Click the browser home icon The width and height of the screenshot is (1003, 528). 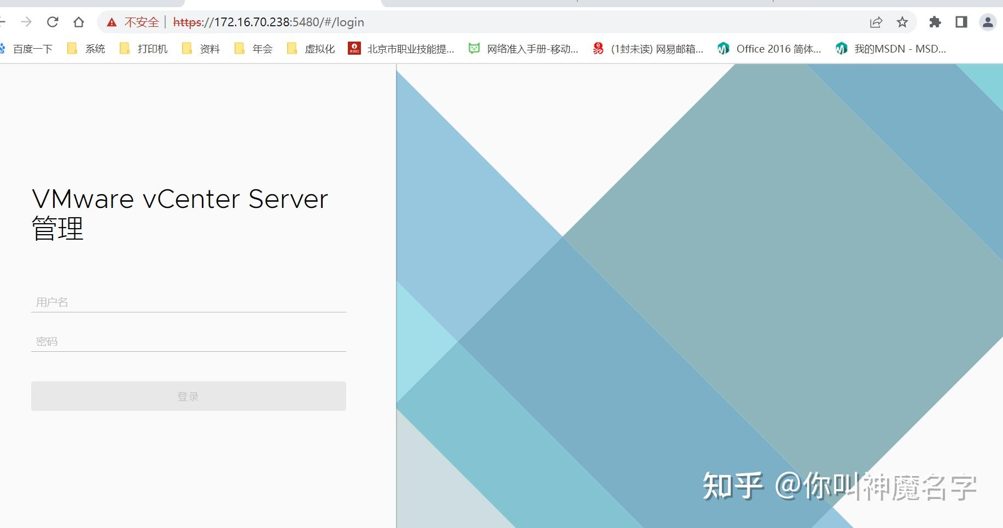(x=79, y=22)
